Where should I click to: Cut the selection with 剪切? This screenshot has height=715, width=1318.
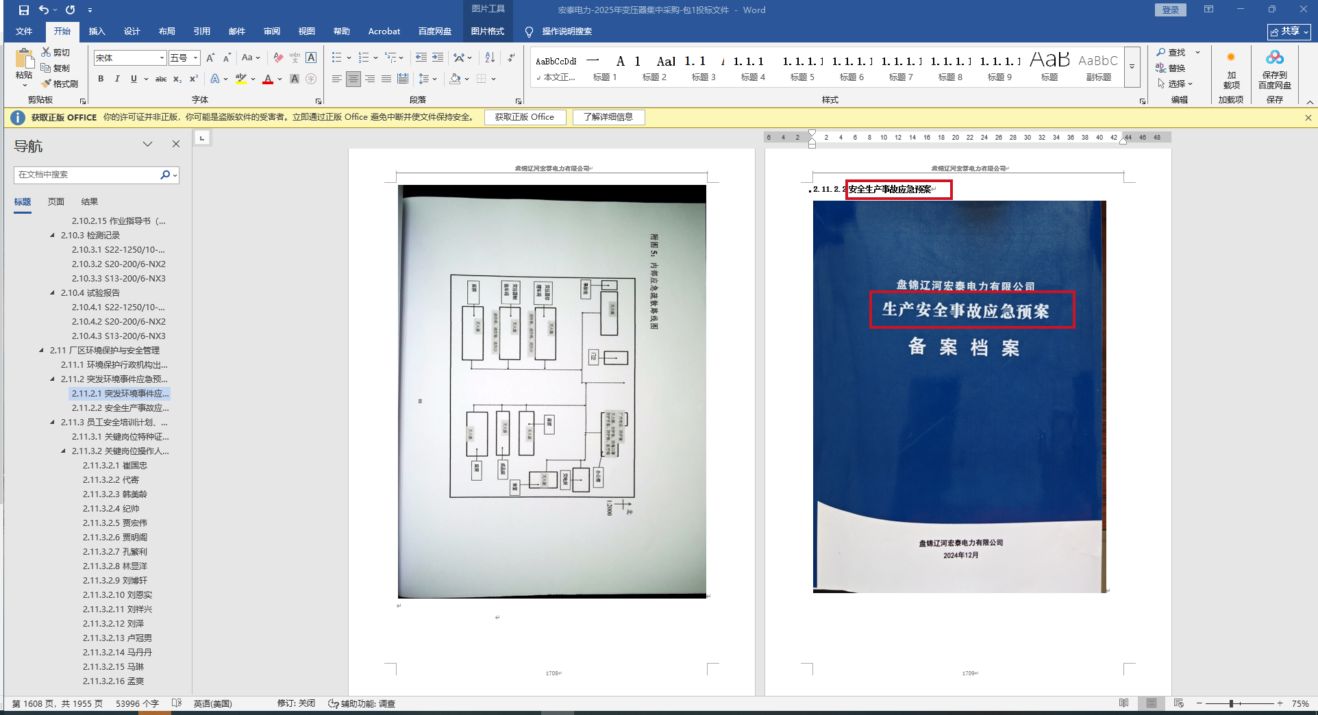[x=55, y=52]
